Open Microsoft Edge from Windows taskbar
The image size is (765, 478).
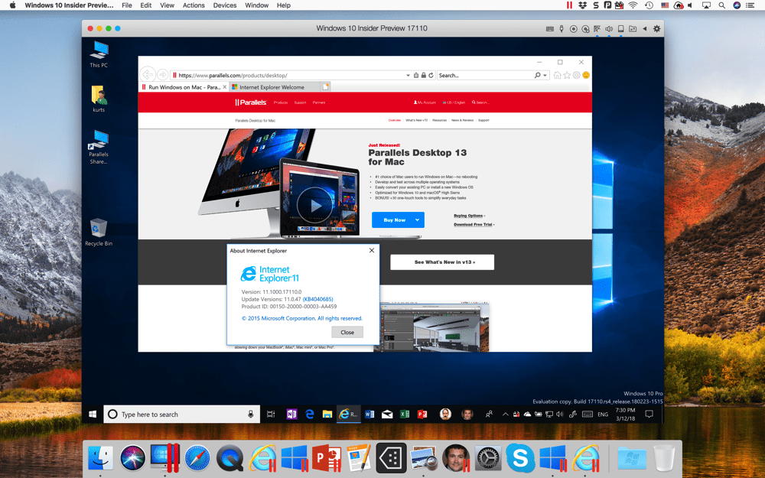pos(309,414)
